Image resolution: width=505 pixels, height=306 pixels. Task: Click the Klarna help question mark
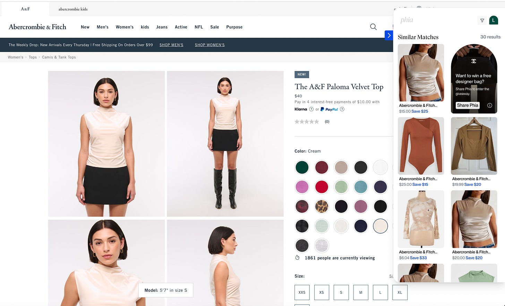pyautogui.click(x=311, y=109)
